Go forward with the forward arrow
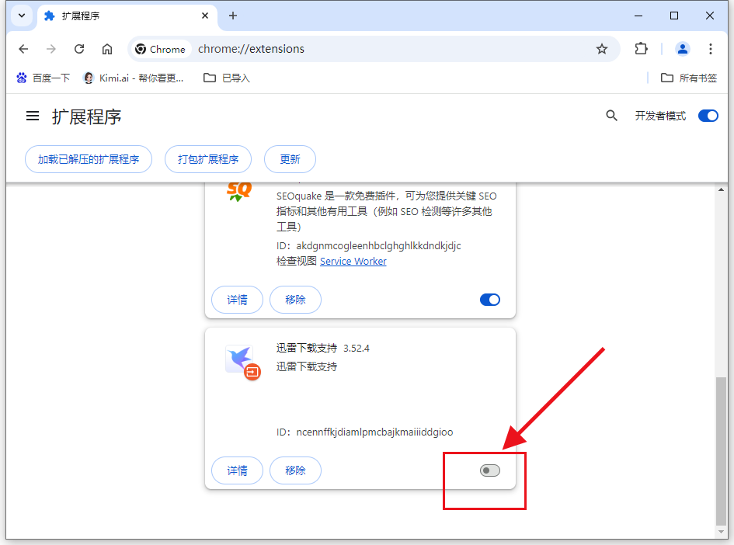 click(x=51, y=49)
